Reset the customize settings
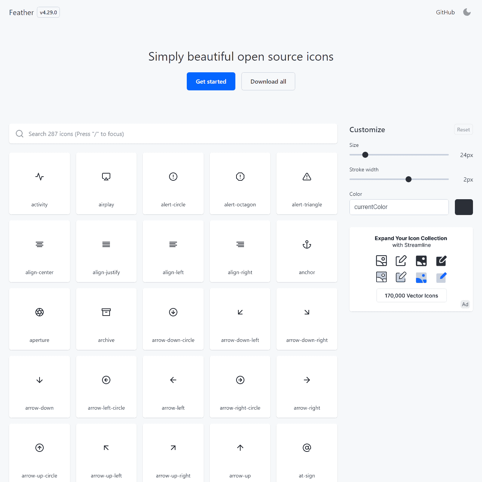The image size is (482, 482). point(463,130)
